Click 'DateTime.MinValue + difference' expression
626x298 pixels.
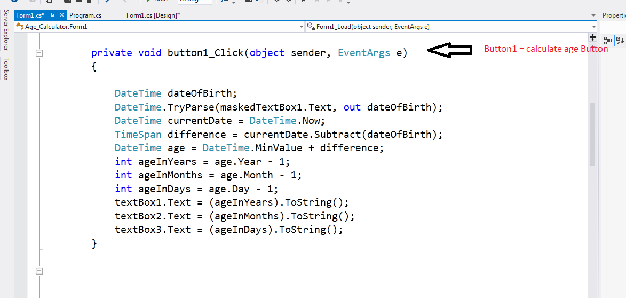pos(291,148)
